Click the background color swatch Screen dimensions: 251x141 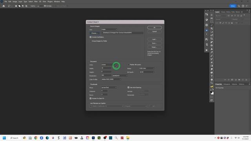[x=213, y=93]
